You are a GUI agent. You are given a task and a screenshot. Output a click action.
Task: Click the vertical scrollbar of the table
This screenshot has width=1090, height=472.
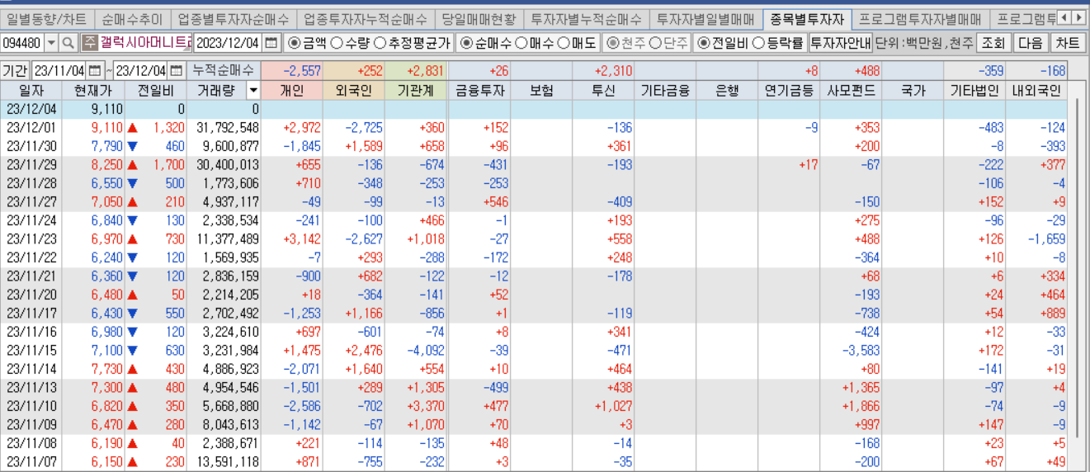tap(1078, 268)
